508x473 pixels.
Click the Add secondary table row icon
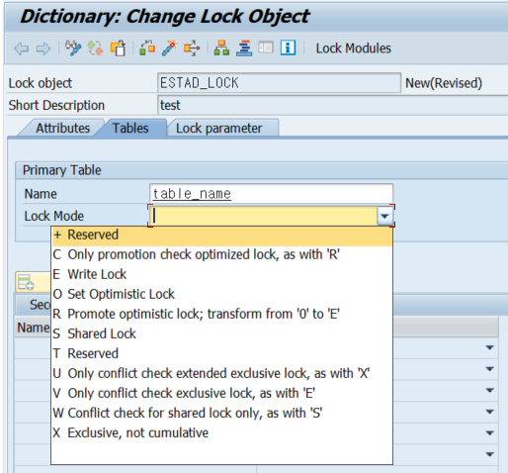pyautogui.click(x=26, y=282)
